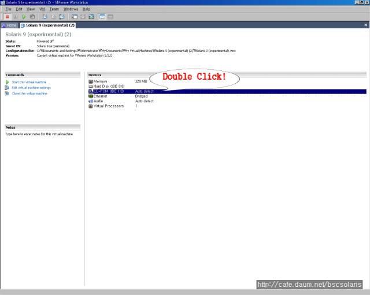Maximize the VMware Workstation window
The height and width of the screenshot is (295, 370).
(362, 2)
